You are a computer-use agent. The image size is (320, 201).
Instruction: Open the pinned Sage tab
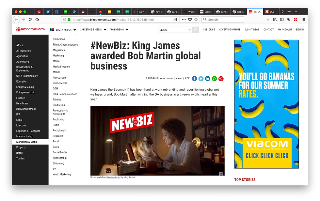click(65, 12)
